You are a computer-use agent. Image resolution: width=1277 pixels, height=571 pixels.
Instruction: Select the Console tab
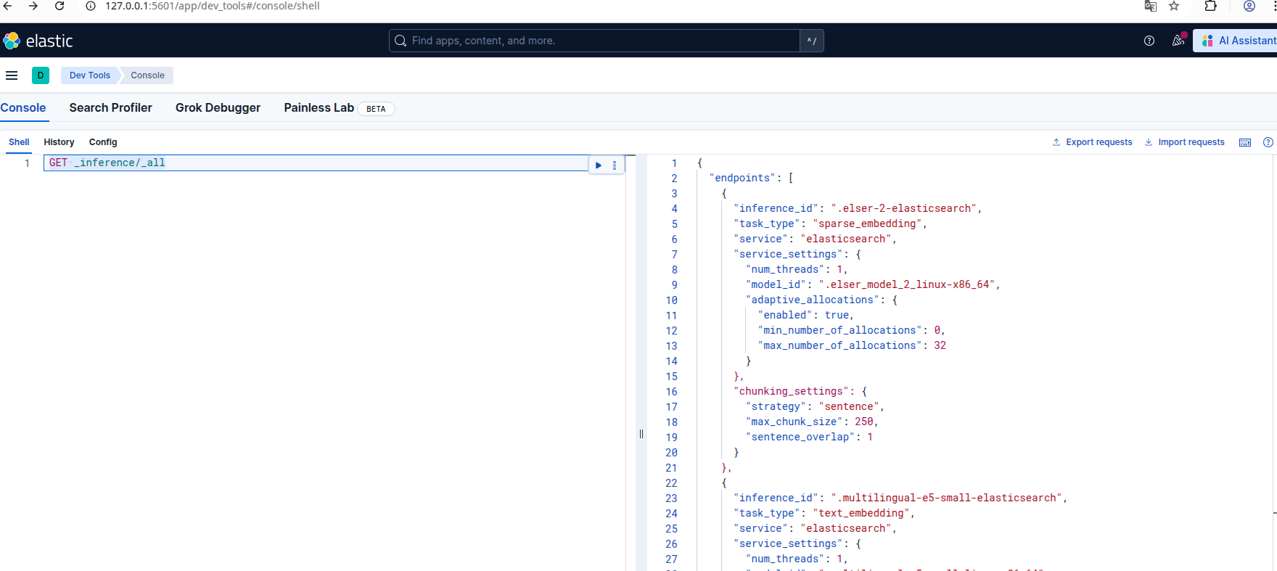(23, 107)
